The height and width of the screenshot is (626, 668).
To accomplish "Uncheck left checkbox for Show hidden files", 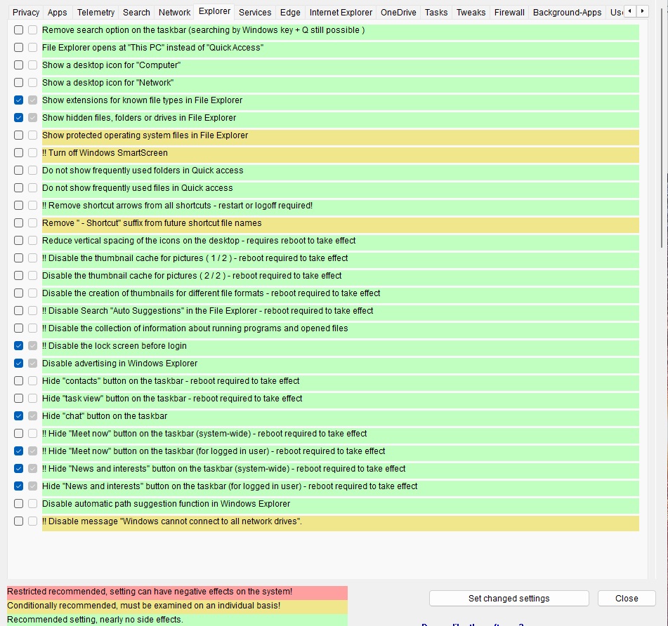I will pyautogui.click(x=19, y=118).
